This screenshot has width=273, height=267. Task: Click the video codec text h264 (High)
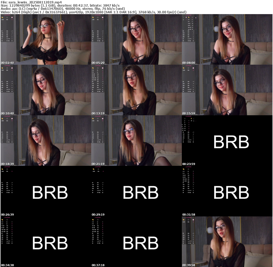tap(22, 12)
